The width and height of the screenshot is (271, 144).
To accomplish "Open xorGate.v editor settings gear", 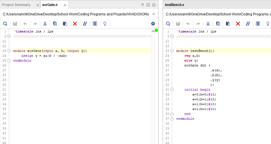I will tap(153, 24).
